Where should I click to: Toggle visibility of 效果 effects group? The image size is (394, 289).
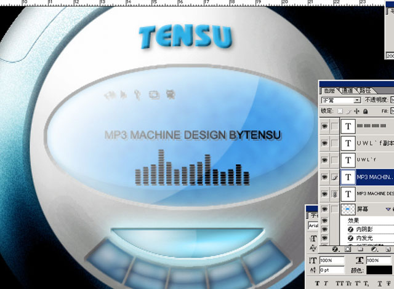[324, 221]
